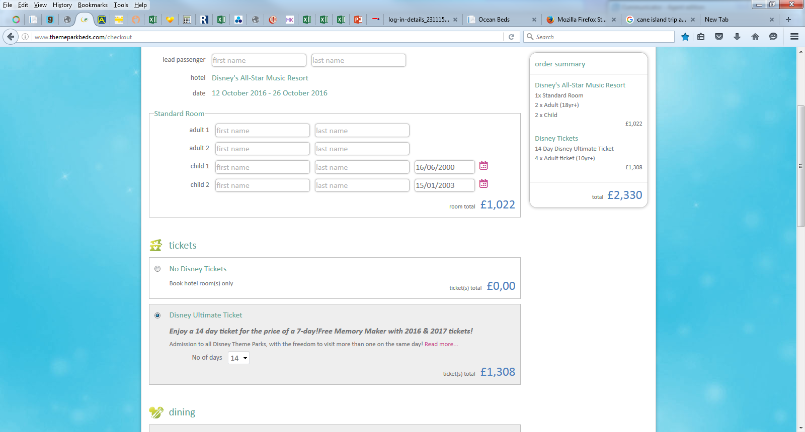Open calendar picker for child 1 birthdate
This screenshot has height=432, width=805.
point(484,165)
